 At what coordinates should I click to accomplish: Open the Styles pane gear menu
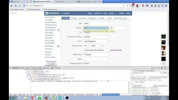[x=166, y=73]
